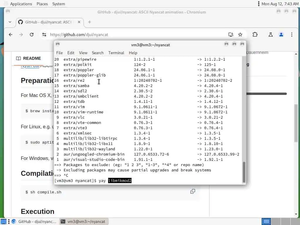Bookmark this page with the star icon
The image size is (300, 225).
coord(240,35)
